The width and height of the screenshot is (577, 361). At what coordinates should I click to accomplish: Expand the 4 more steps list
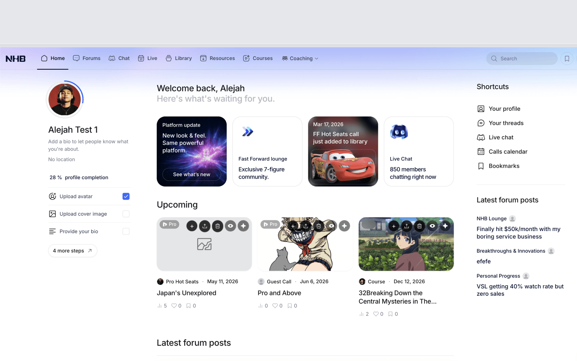pyautogui.click(x=72, y=251)
